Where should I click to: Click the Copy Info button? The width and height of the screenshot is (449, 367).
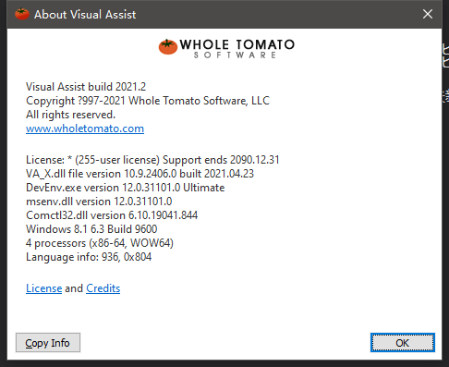(x=48, y=342)
